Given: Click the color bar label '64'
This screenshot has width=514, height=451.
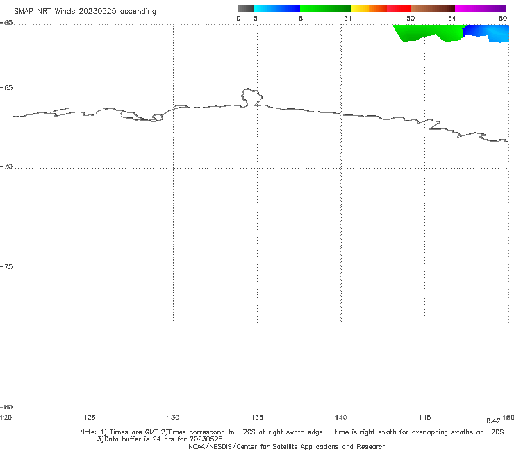Looking at the screenshot, I should pos(452,18).
